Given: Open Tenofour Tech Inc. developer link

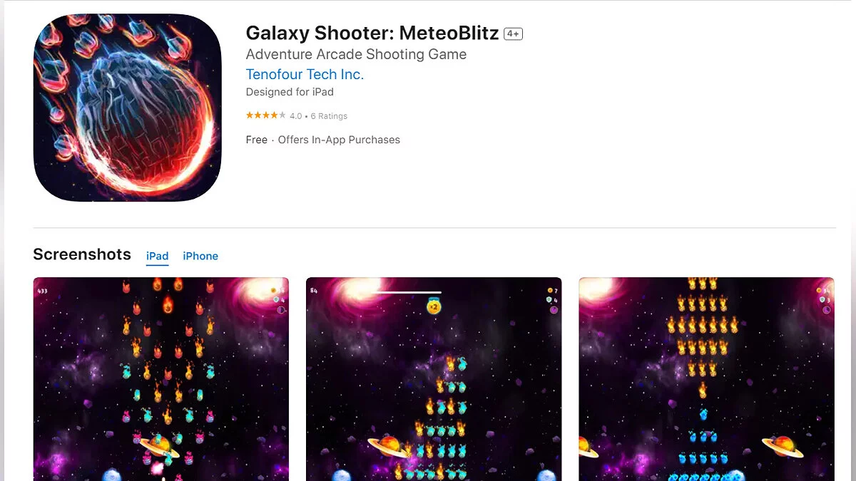Looking at the screenshot, I should click(x=305, y=74).
